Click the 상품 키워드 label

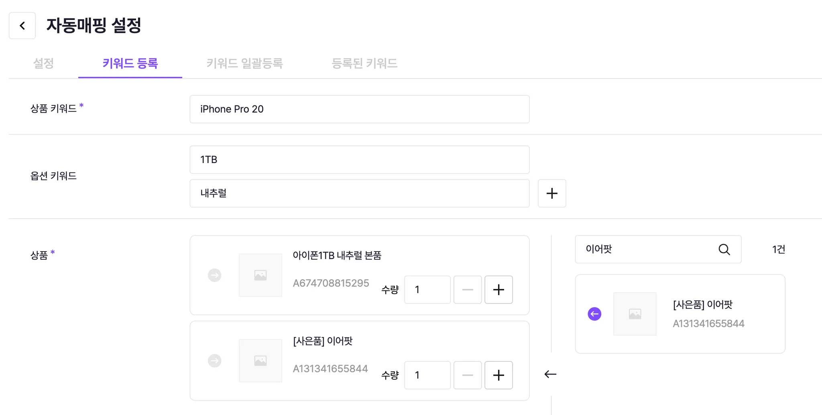[53, 109]
